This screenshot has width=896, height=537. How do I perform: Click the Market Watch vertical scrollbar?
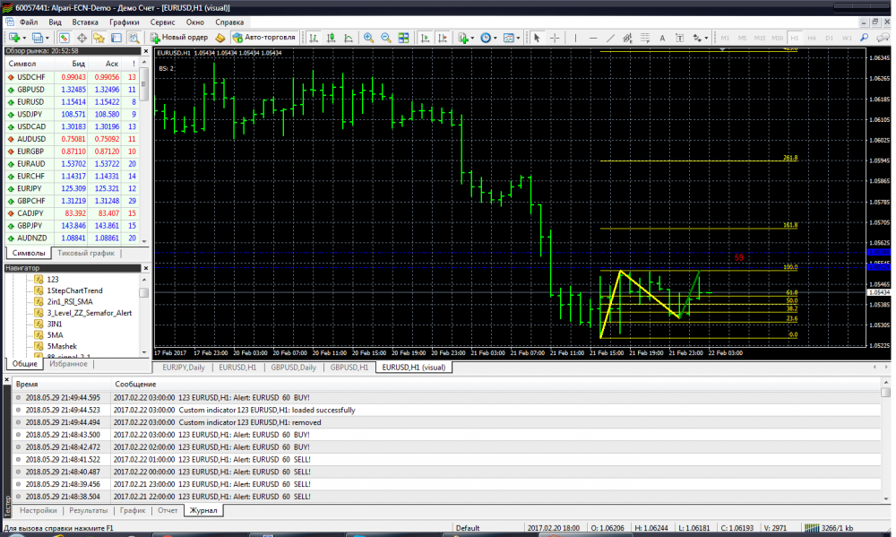tap(144, 152)
